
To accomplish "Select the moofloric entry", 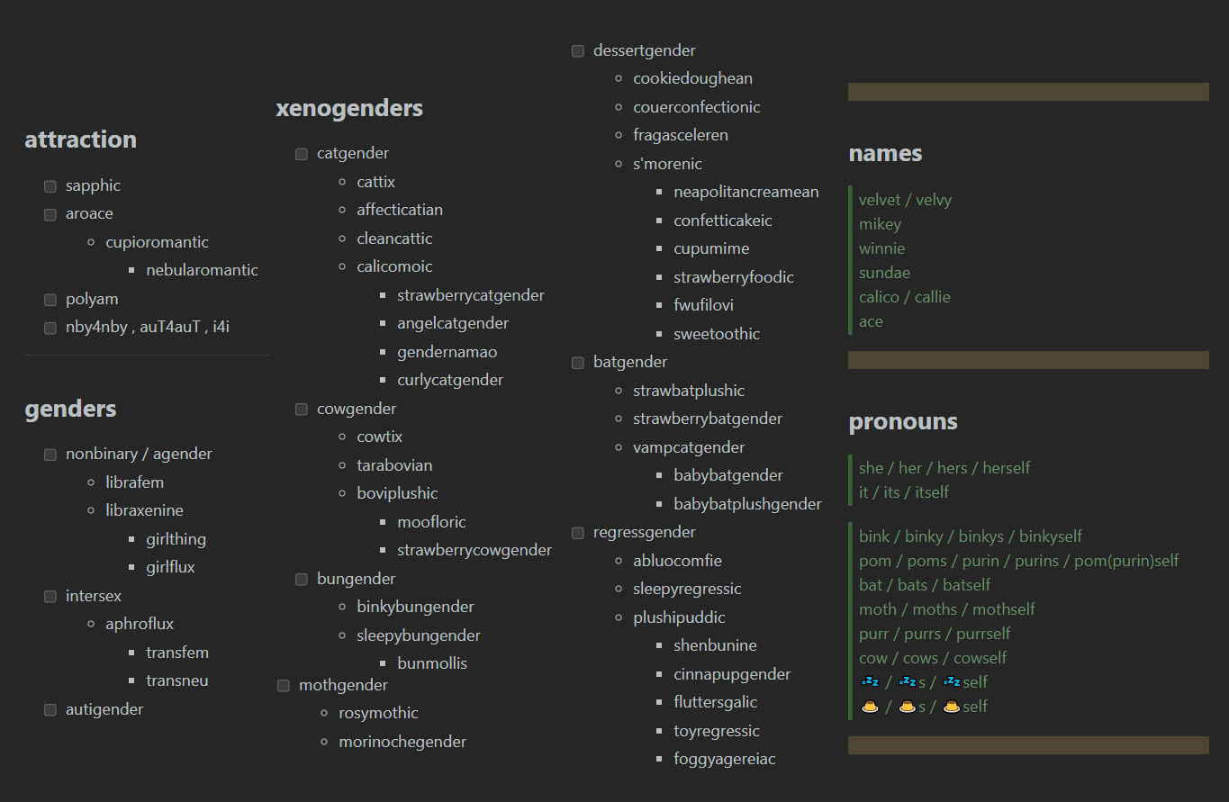I will point(431,522).
